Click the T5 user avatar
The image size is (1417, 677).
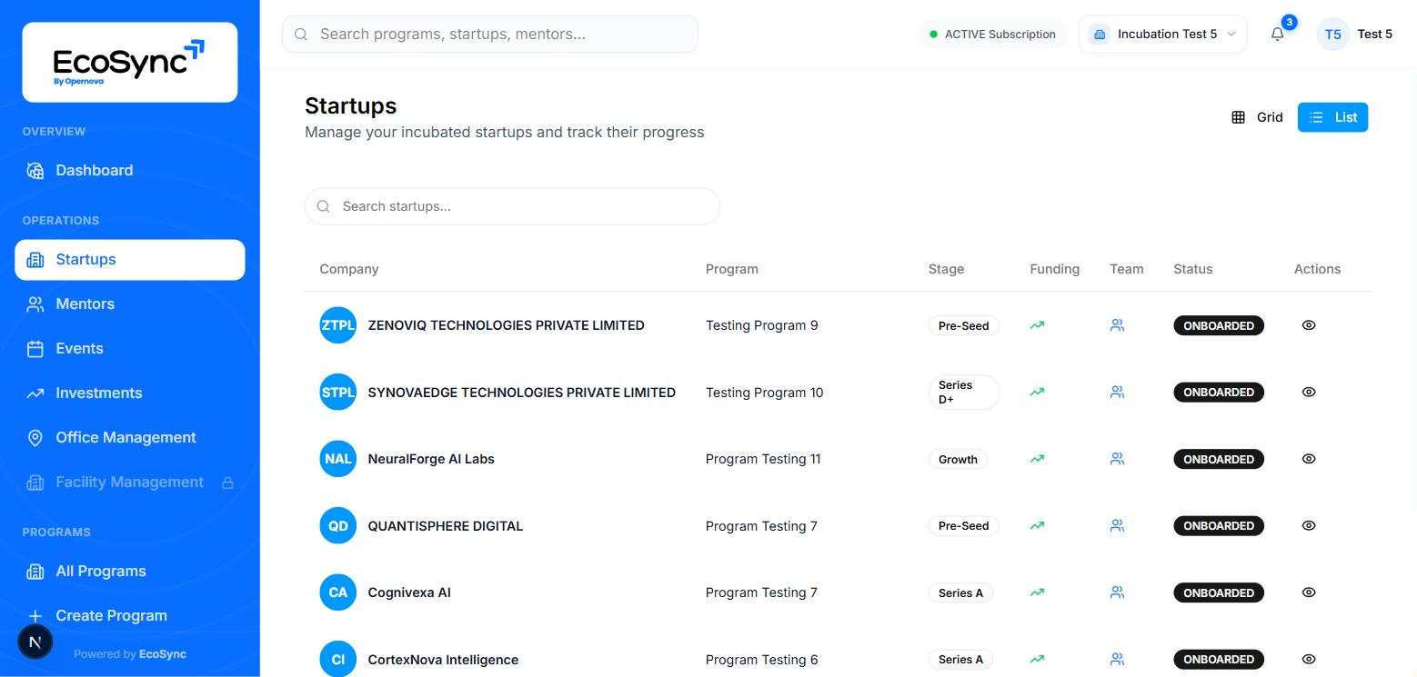click(1332, 35)
